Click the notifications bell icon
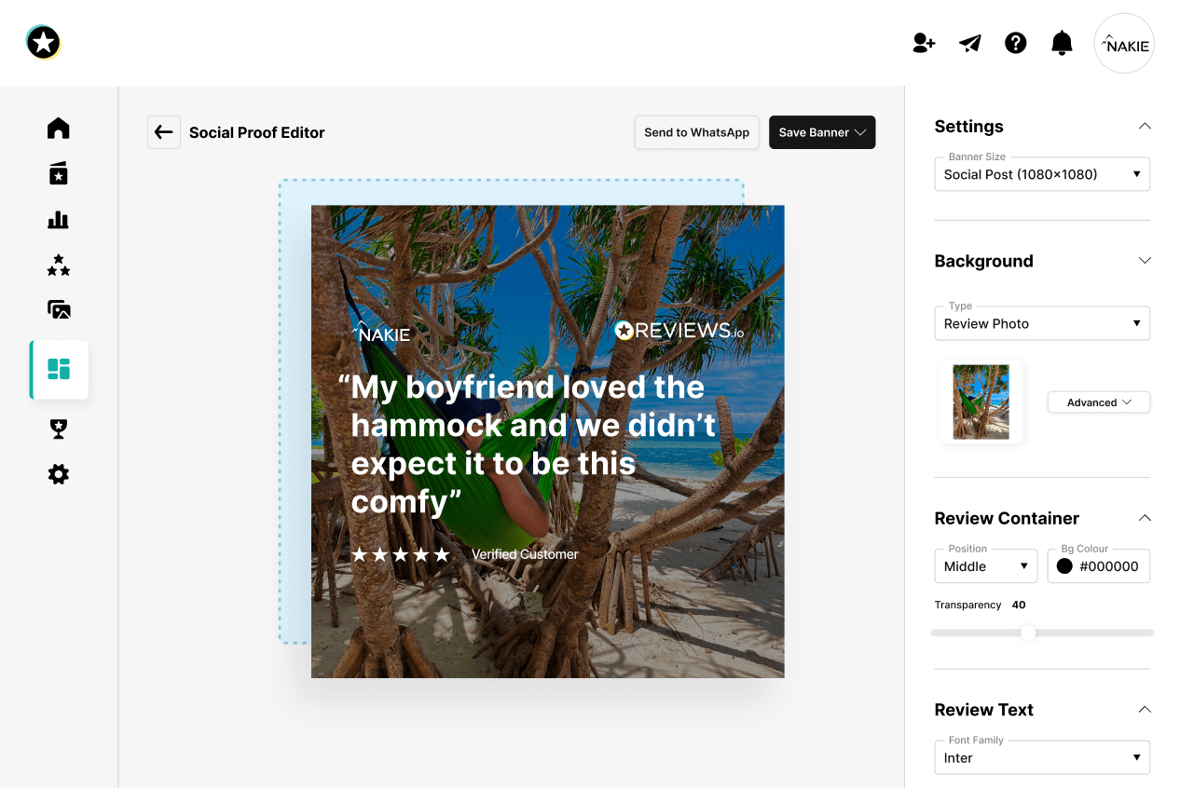Screen dimensions: 1180x789 click(1062, 43)
